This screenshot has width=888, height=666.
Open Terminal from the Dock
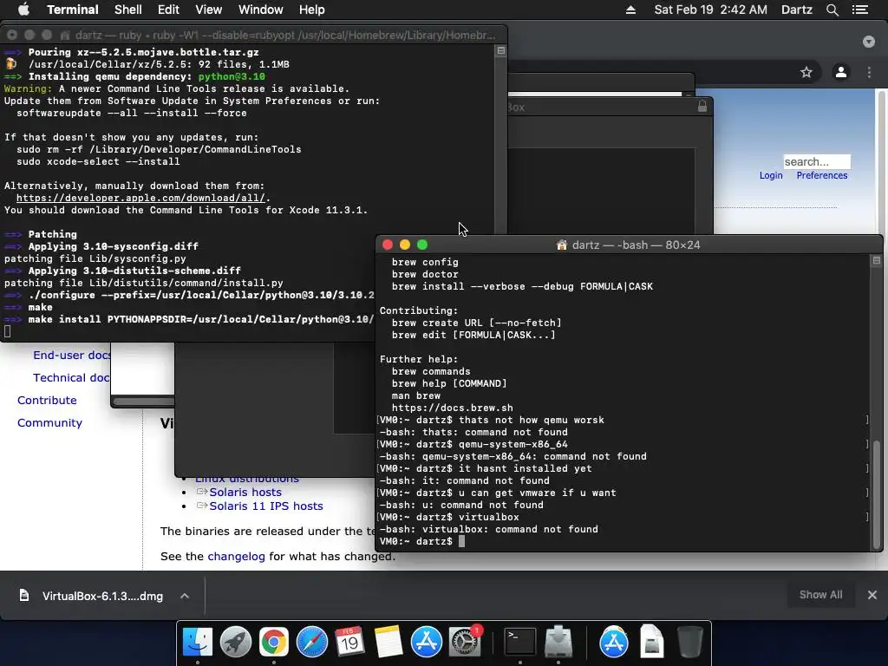tap(520, 643)
